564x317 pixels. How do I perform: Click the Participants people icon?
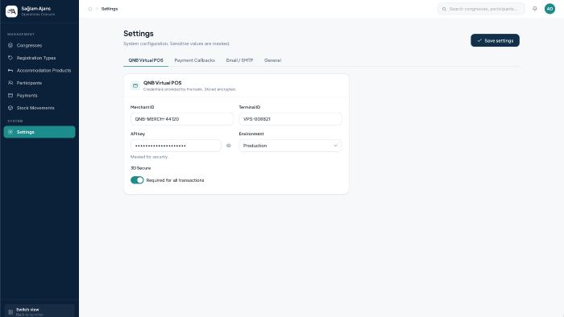(10, 83)
